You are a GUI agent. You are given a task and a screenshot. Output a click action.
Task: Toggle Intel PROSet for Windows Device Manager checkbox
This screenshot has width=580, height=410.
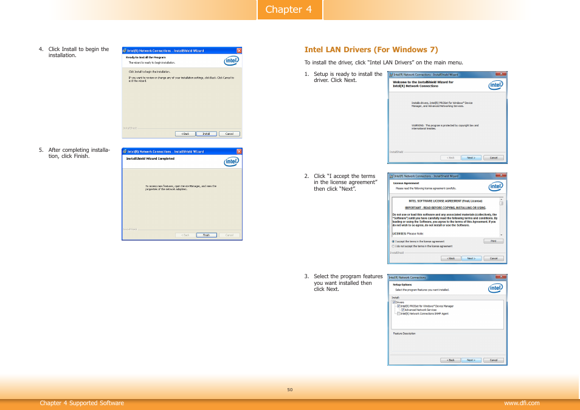399,306
